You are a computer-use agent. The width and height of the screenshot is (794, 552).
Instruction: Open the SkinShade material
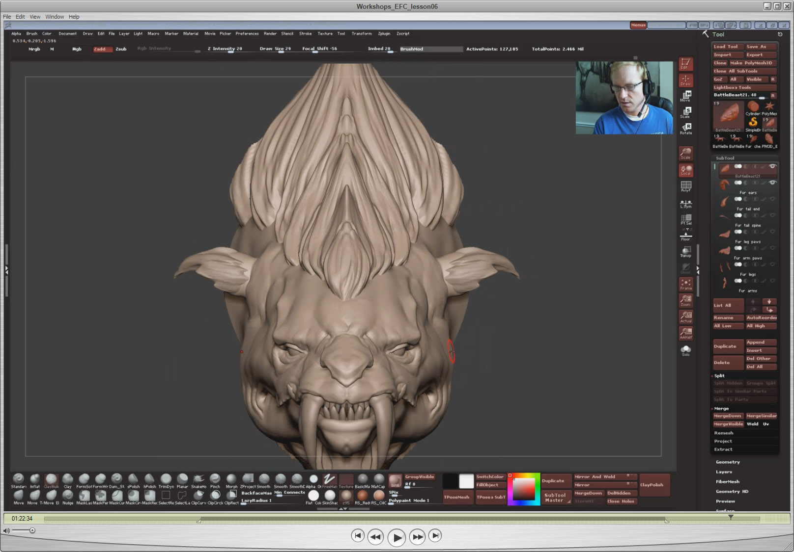[x=330, y=497]
